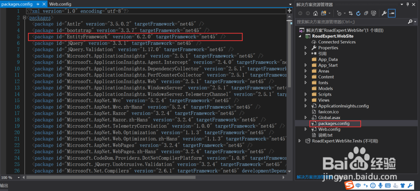Expand the Properties node
Image resolution: width=420 pixels, height=191 pixels.
point(306,48)
